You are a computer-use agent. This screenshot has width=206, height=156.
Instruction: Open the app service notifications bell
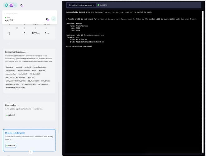[x=47, y=19]
